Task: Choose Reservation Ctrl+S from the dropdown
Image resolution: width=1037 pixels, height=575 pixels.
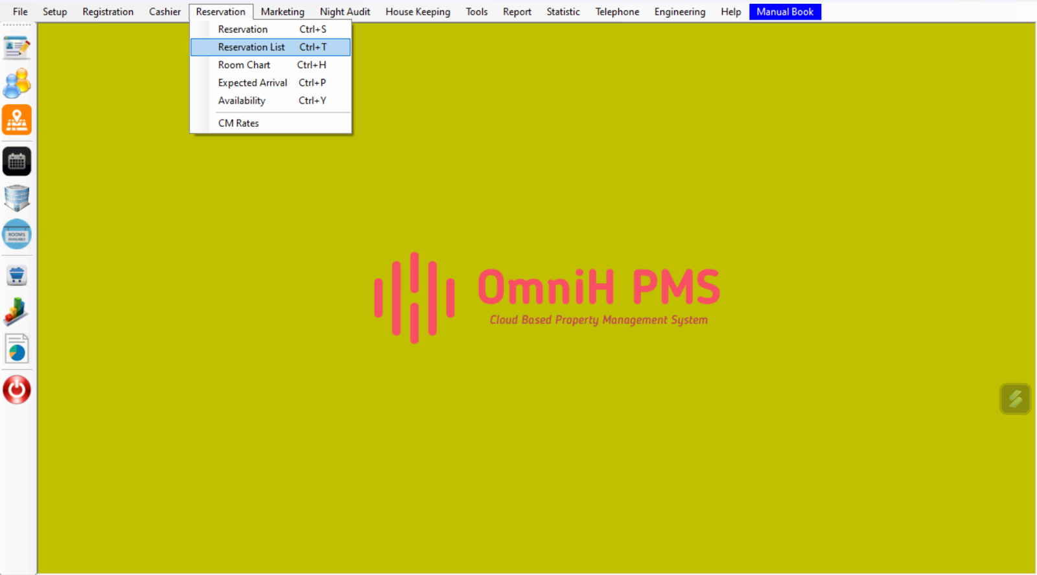Action: (271, 29)
